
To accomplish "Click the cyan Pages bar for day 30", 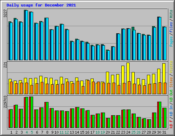I will tap(160, 38).
